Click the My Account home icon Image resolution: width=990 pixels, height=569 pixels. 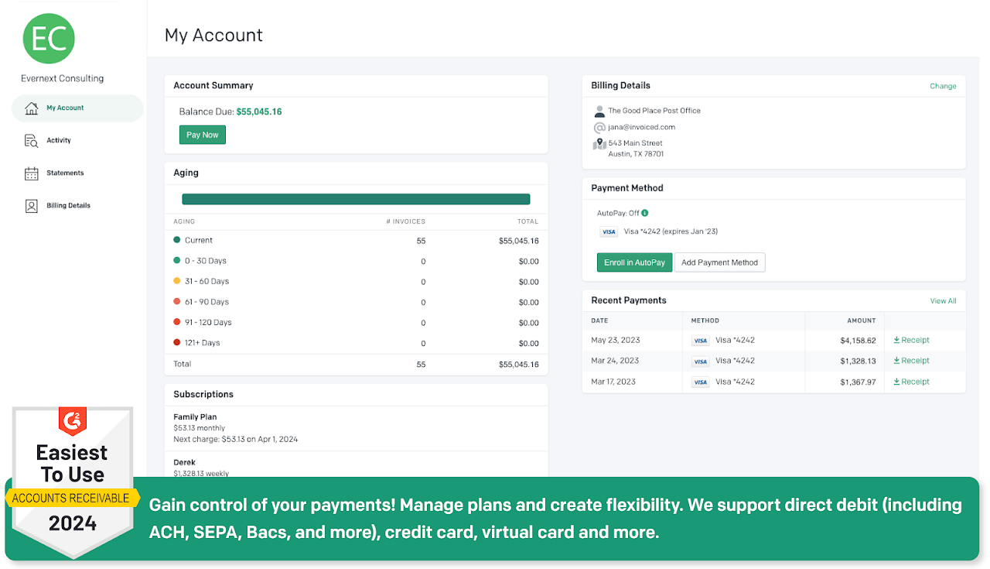coord(31,108)
